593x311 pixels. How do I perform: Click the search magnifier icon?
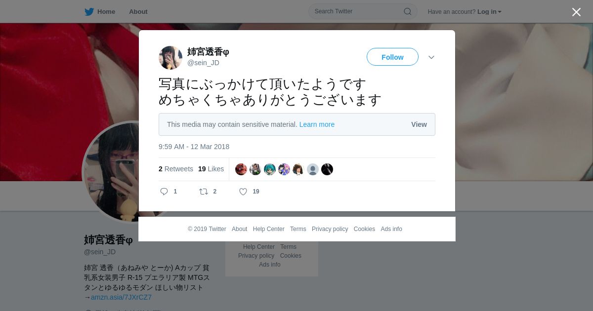pyautogui.click(x=408, y=11)
